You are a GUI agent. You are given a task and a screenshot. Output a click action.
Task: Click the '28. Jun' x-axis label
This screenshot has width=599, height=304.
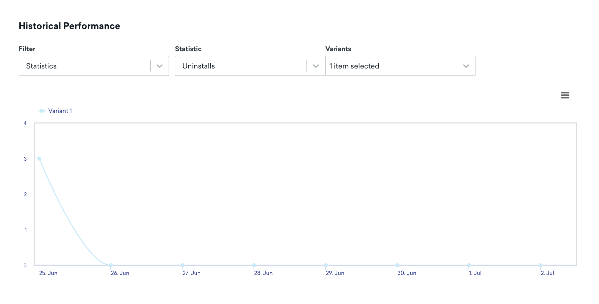(x=263, y=273)
